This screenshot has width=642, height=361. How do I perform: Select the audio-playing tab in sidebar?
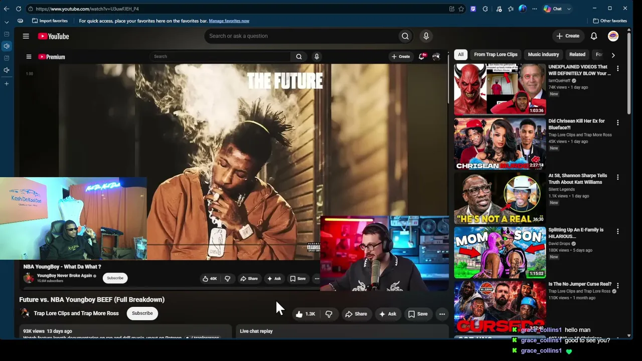pyautogui.click(x=7, y=46)
